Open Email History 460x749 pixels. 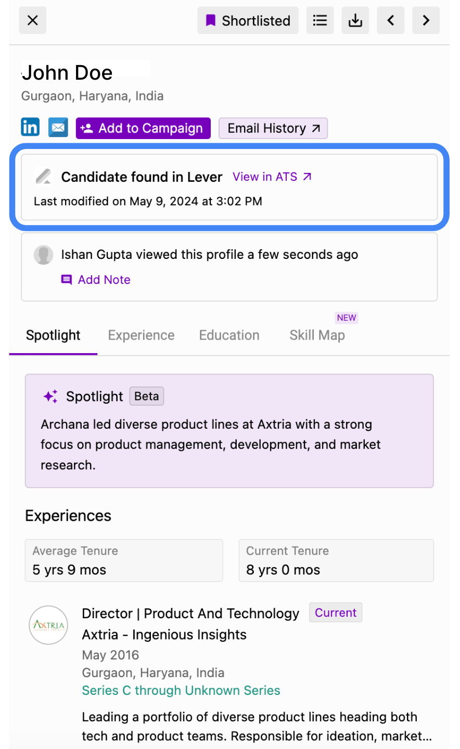(x=273, y=128)
